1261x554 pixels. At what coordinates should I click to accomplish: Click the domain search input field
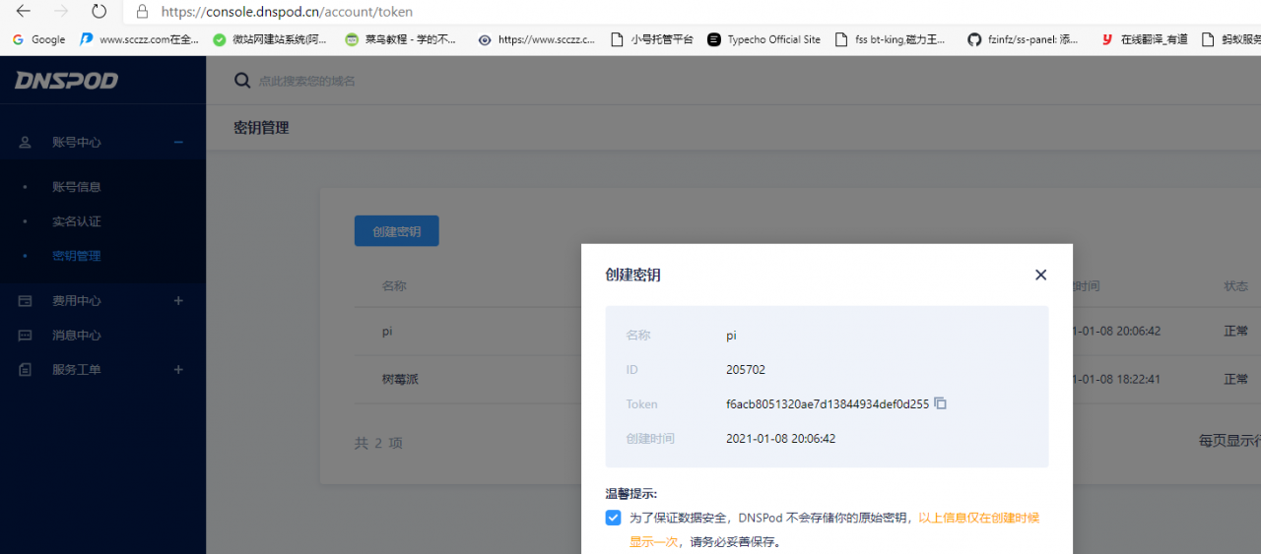coord(493,81)
